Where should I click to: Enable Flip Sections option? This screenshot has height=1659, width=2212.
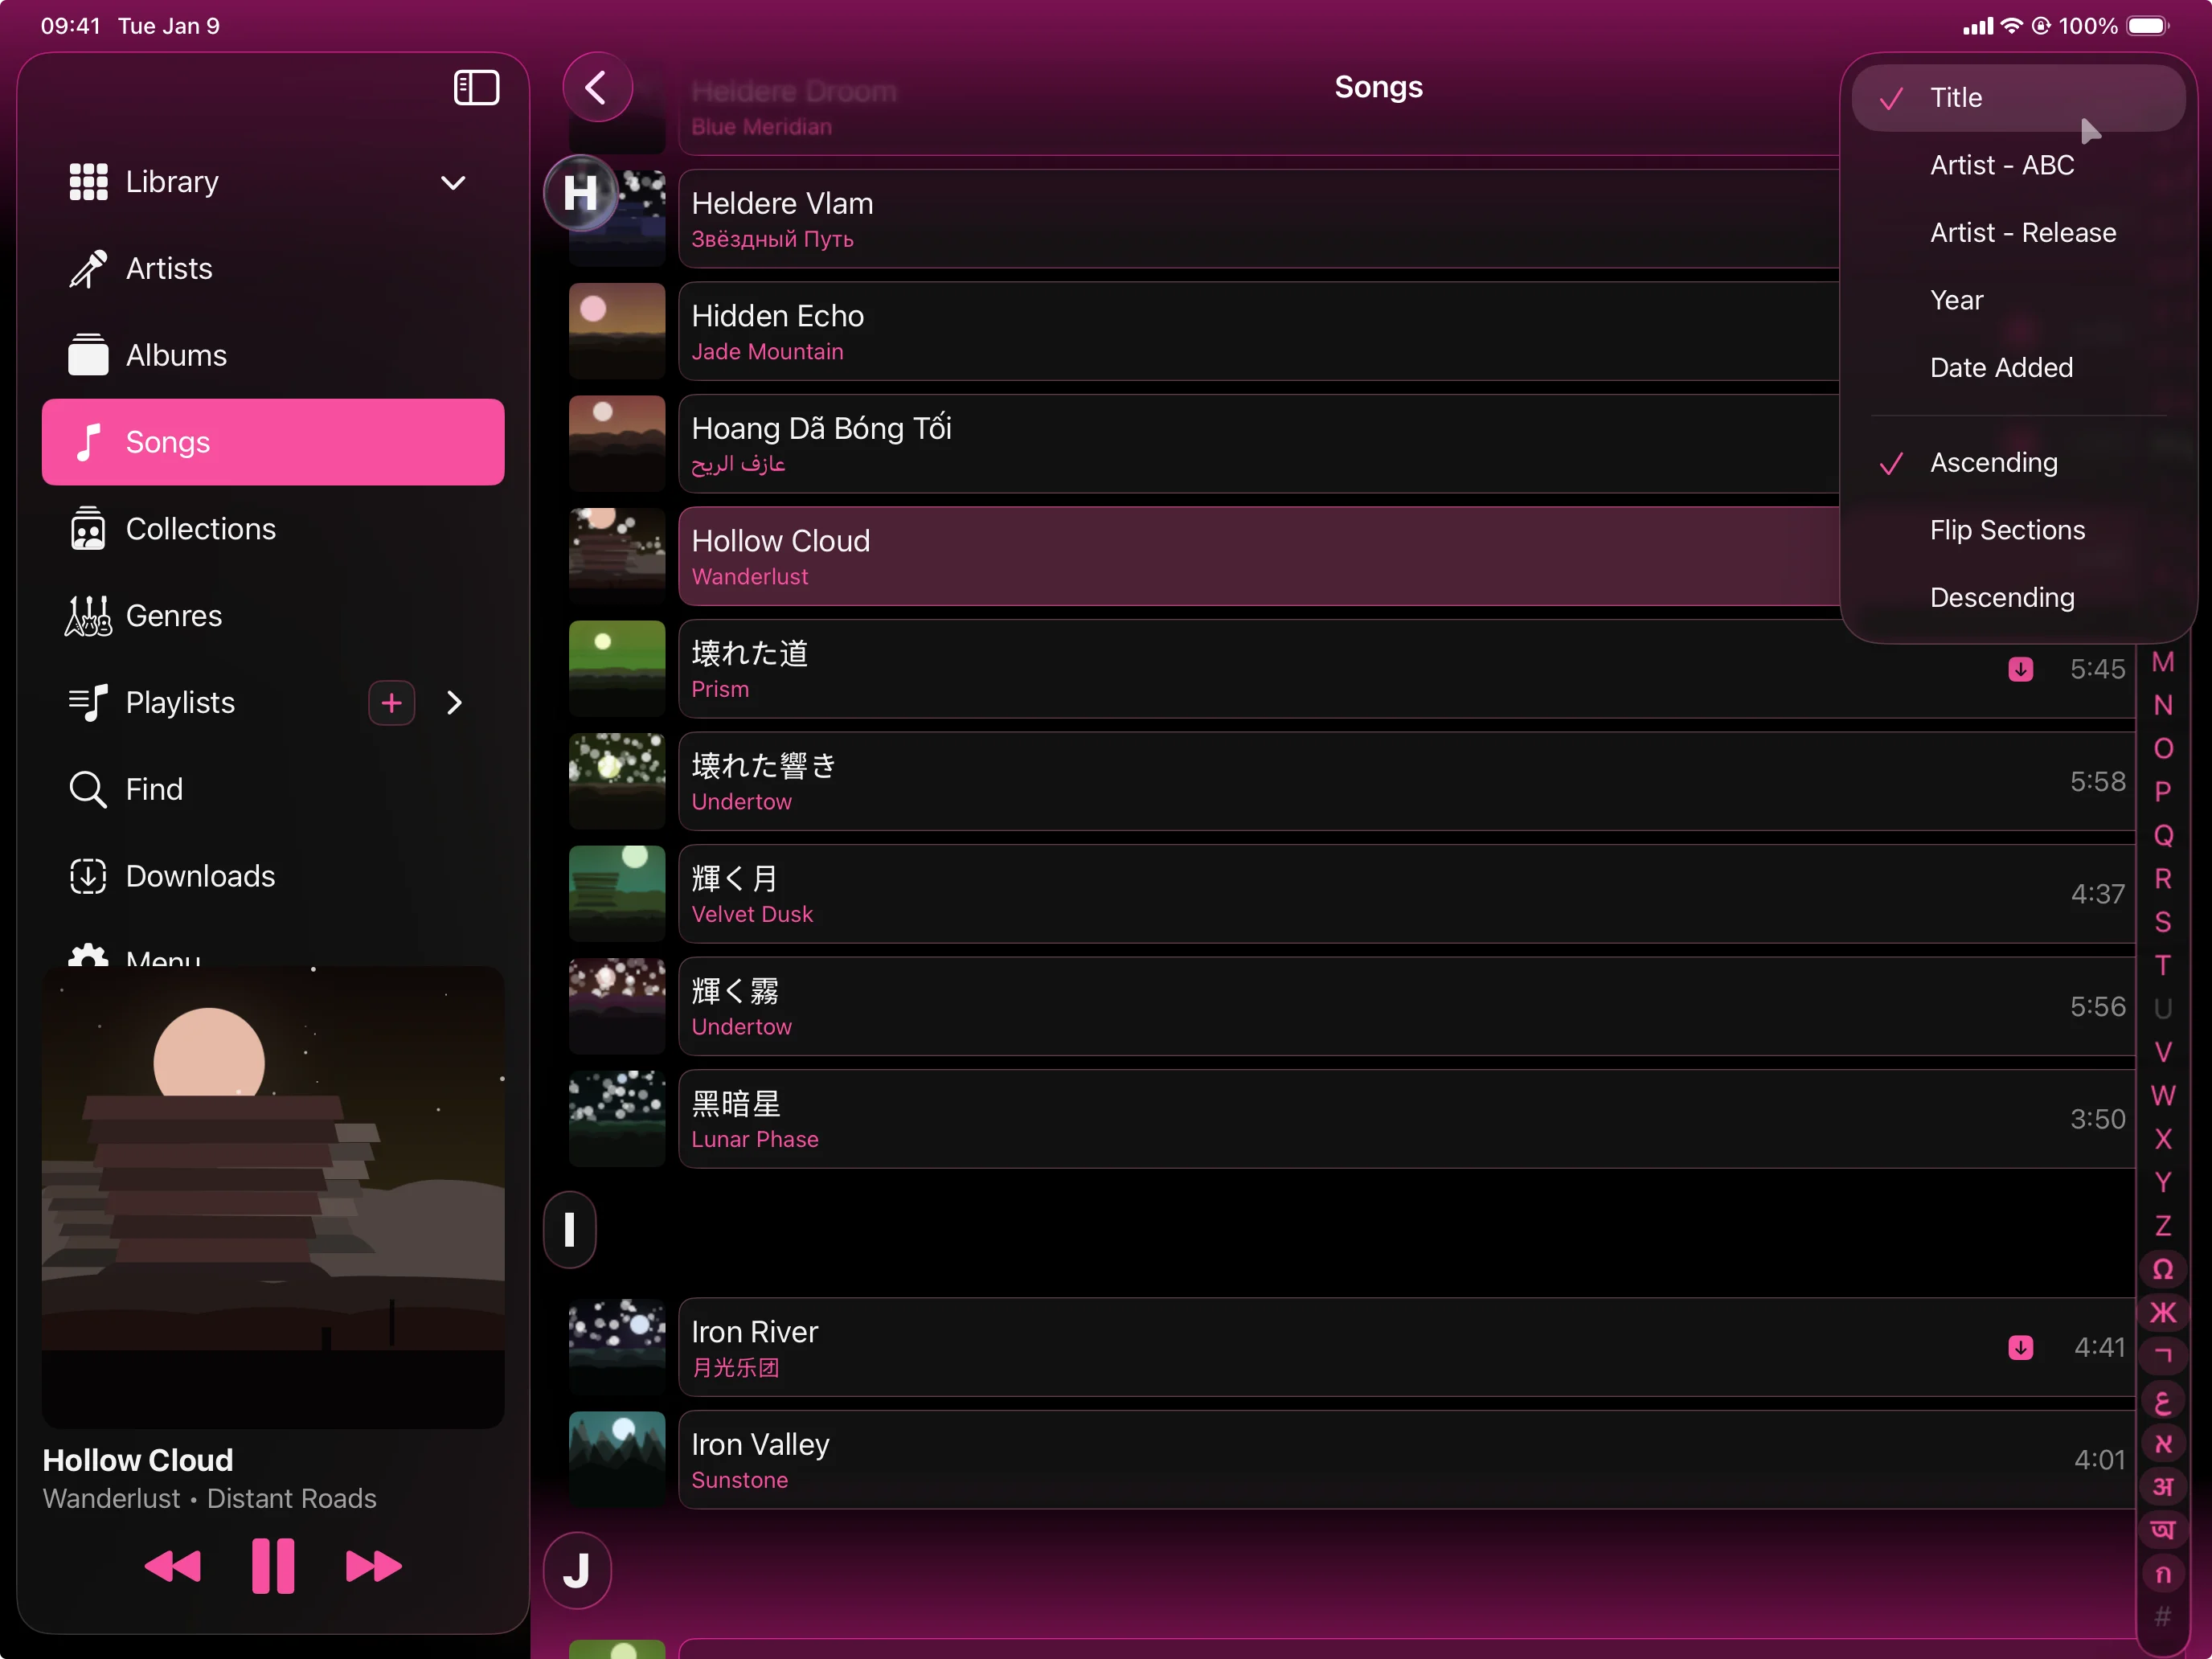pos(2007,530)
